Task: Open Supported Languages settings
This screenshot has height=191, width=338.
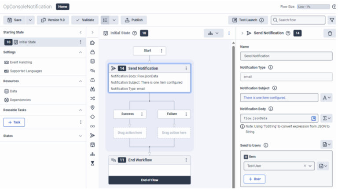Action: point(26,71)
